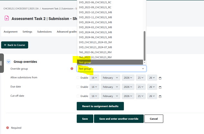Viewport: 204px width, 134px height.
Task: Open calendar picker for Allow submissions from
Action: (160, 78)
